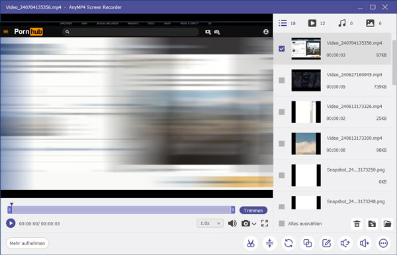Switch to image snapshots tab

coord(374,23)
